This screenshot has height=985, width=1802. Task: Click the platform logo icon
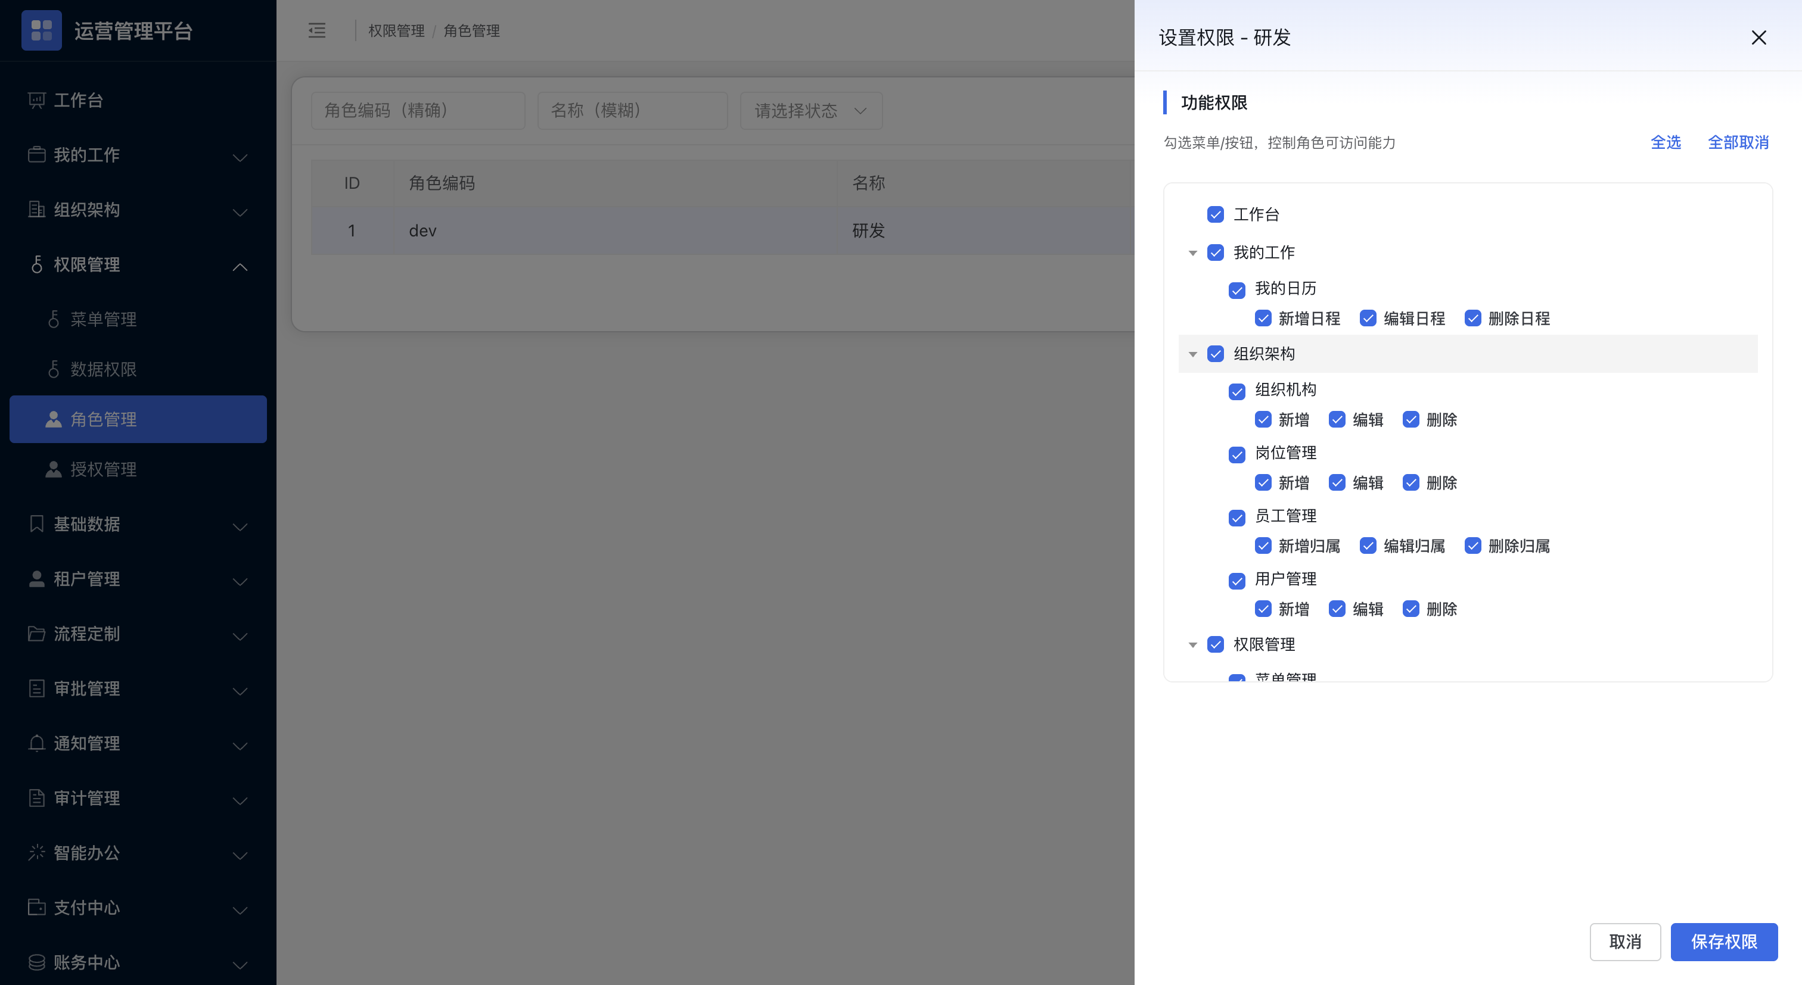pyautogui.click(x=41, y=30)
